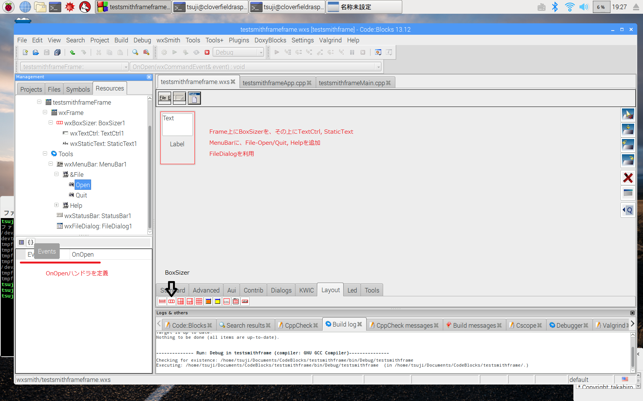Image resolution: width=643 pixels, height=401 pixels.
Task: Open the quick properties Q panel icon
Action: point(628,210)
